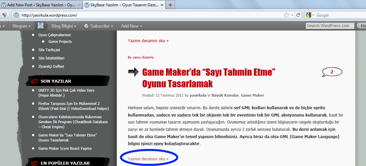366x166 pixels.
Task: Open the Add New dropdown menu
Action: click(x=131, y=26)
